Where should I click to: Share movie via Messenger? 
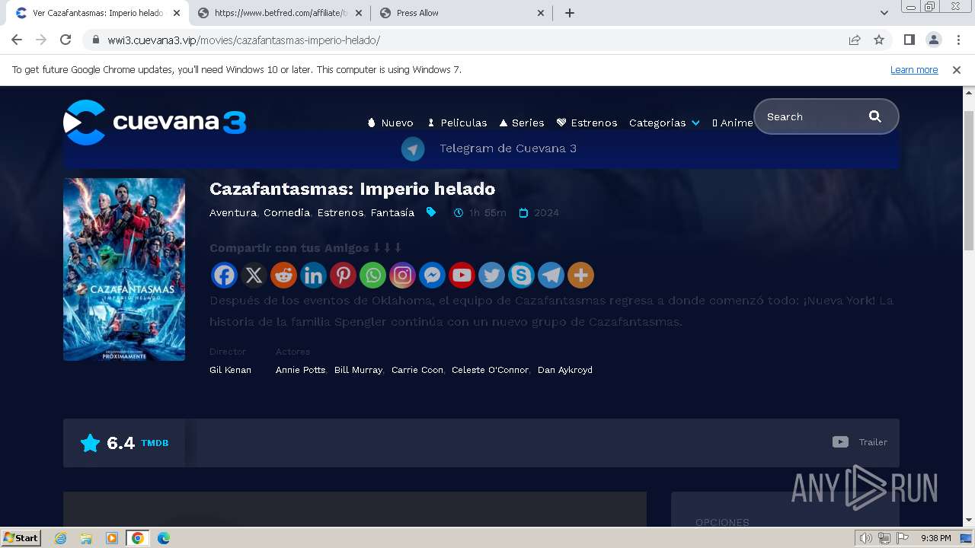pos(432,275)
